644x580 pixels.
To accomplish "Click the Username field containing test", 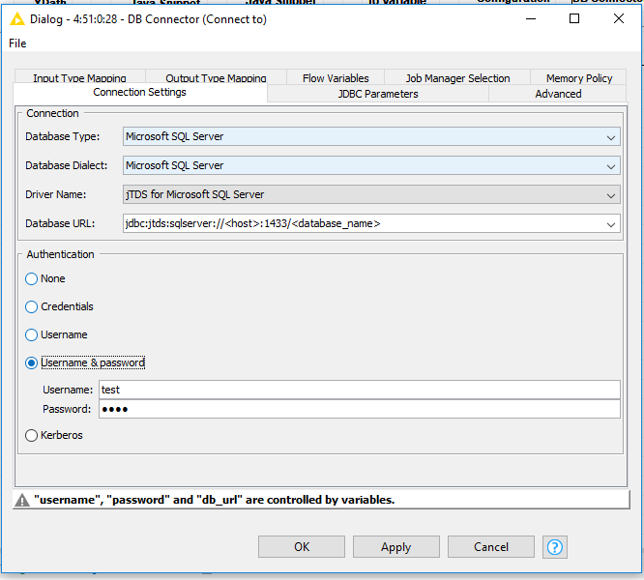I will (360, 390).
